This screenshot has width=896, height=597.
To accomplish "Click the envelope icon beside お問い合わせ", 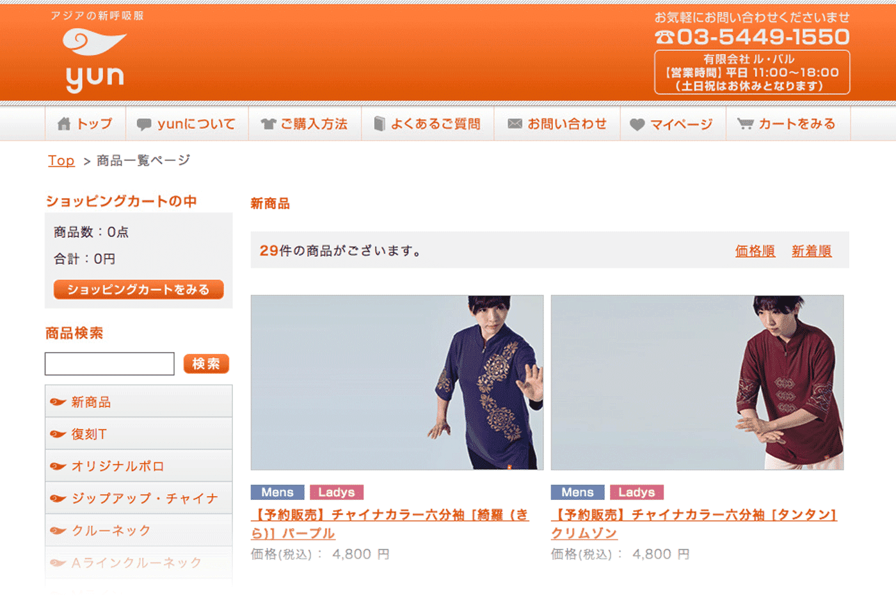I will [x=515, y=124].
